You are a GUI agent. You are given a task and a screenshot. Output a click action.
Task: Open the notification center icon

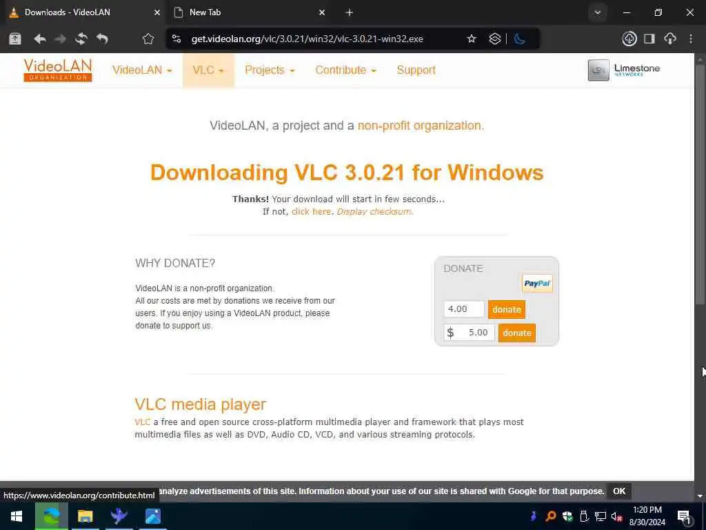(x=684, y=516)
